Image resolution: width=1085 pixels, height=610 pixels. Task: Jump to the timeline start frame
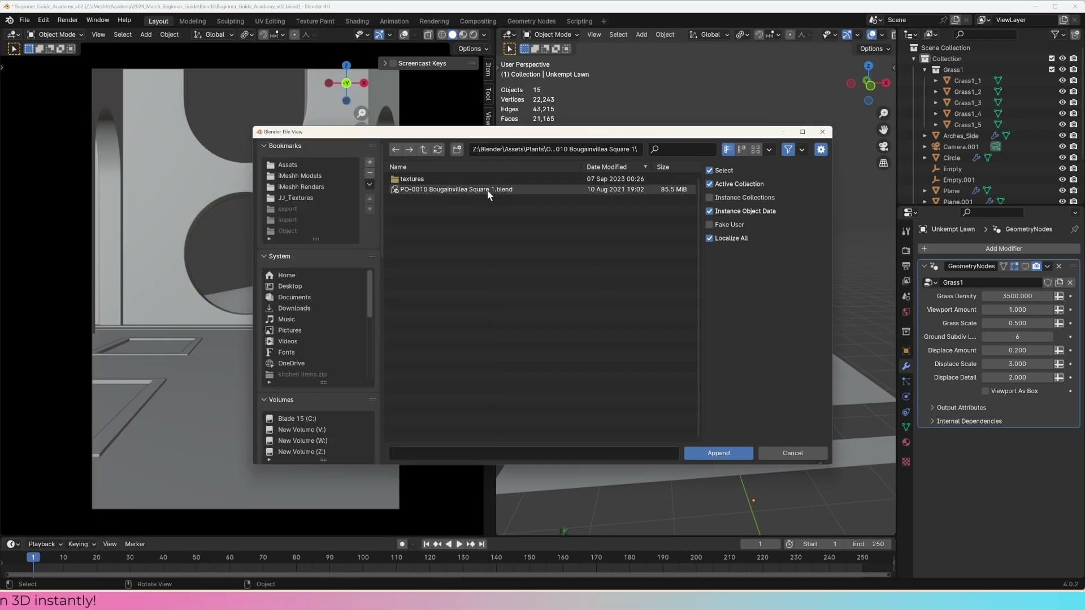426,544
